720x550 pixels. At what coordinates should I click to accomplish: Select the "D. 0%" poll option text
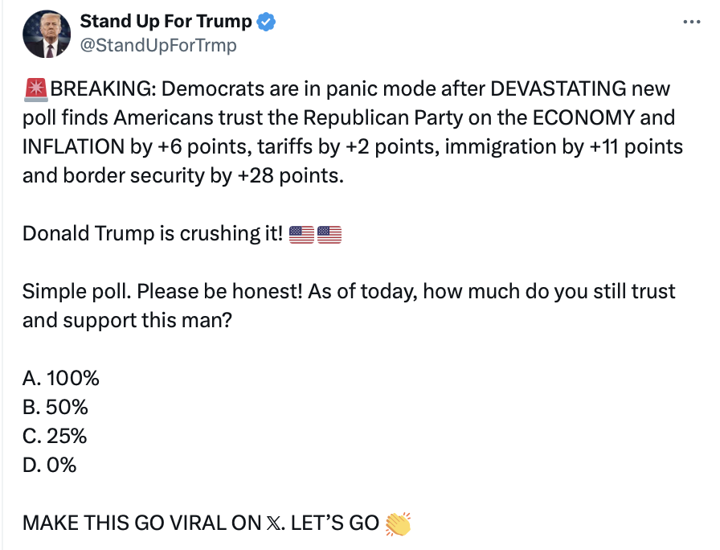point(50,466)
